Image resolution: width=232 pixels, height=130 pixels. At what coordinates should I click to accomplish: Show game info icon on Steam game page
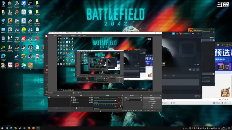pyautogui.click(x=194, y=70)
